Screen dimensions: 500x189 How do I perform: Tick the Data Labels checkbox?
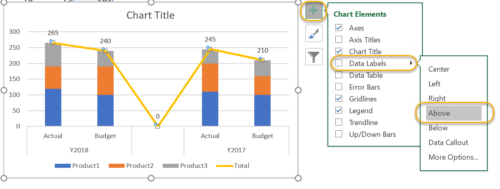[339, 64]
